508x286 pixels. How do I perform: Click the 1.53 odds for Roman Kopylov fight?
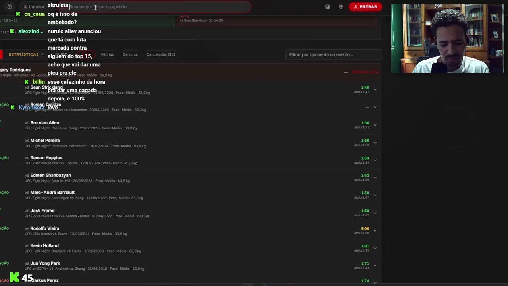[365, 158]
